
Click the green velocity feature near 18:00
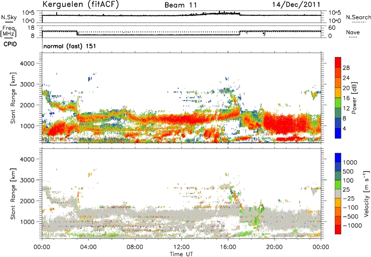point(256,220)
